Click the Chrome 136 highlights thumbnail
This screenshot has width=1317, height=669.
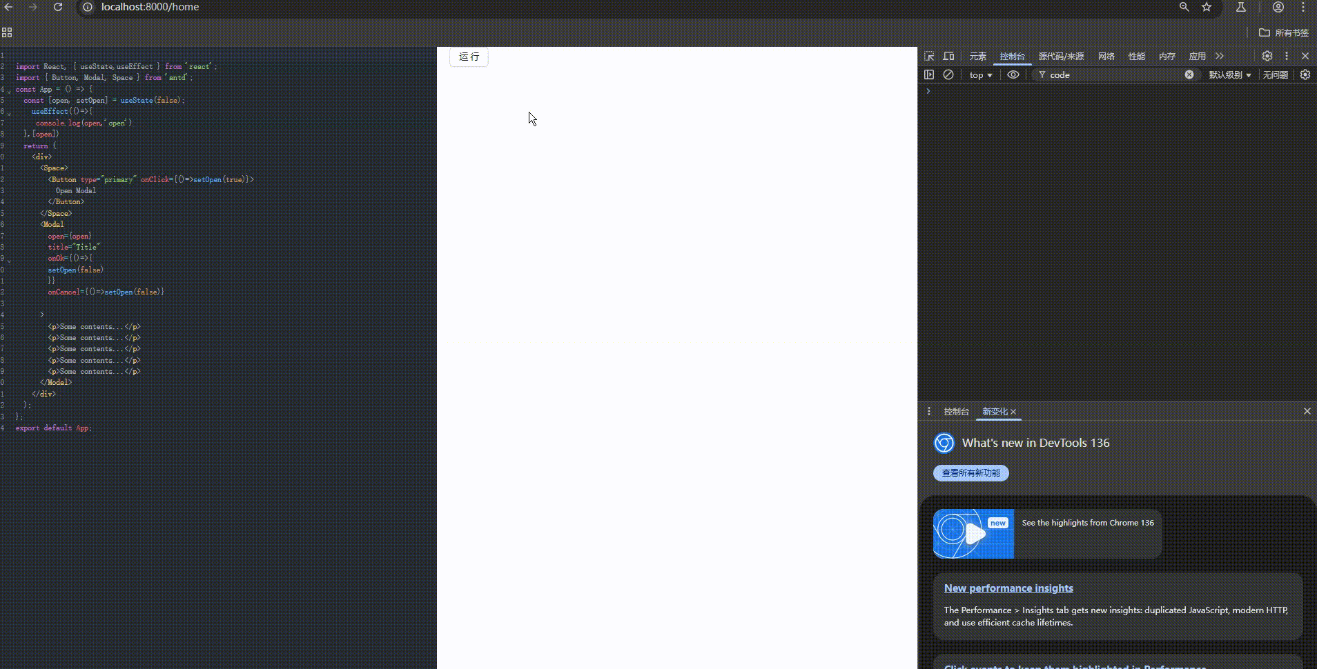973,534
